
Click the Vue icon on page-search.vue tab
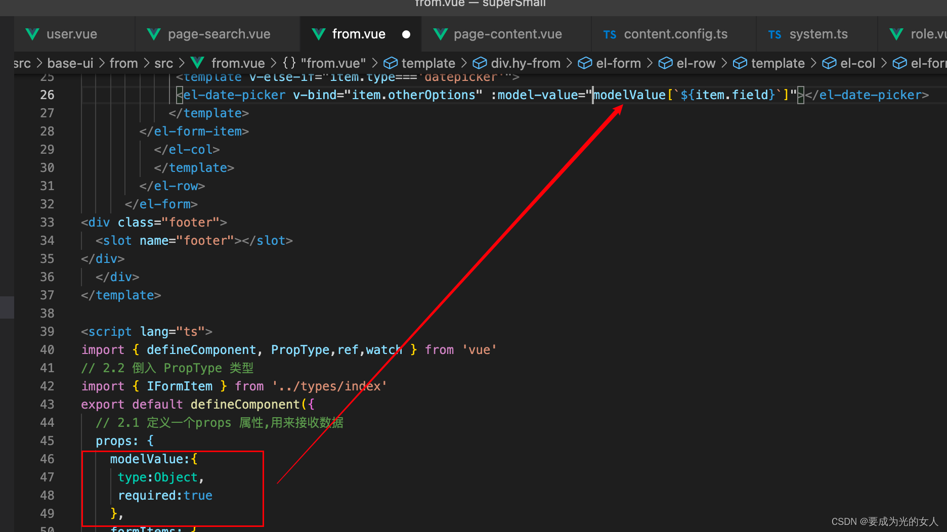(154, 34)
